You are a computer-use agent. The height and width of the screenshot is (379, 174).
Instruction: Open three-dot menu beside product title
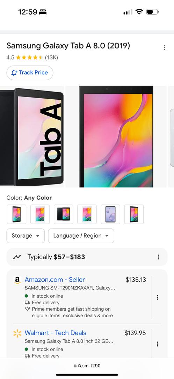pos(165,47)
